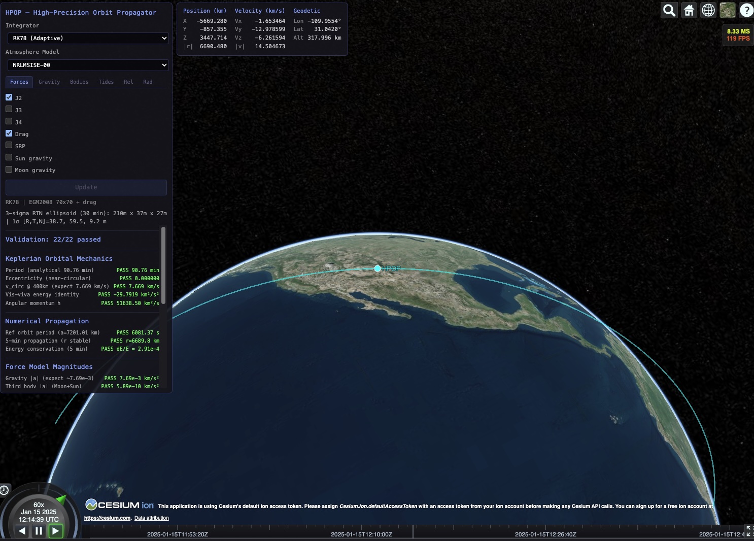Enable the J3 checkbox
This screenshot has width=754, height=541.
point(9,109)
